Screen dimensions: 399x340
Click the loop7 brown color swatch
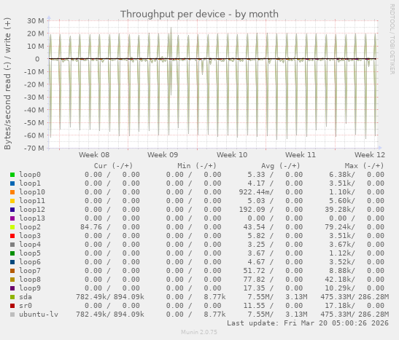(12, 271)
